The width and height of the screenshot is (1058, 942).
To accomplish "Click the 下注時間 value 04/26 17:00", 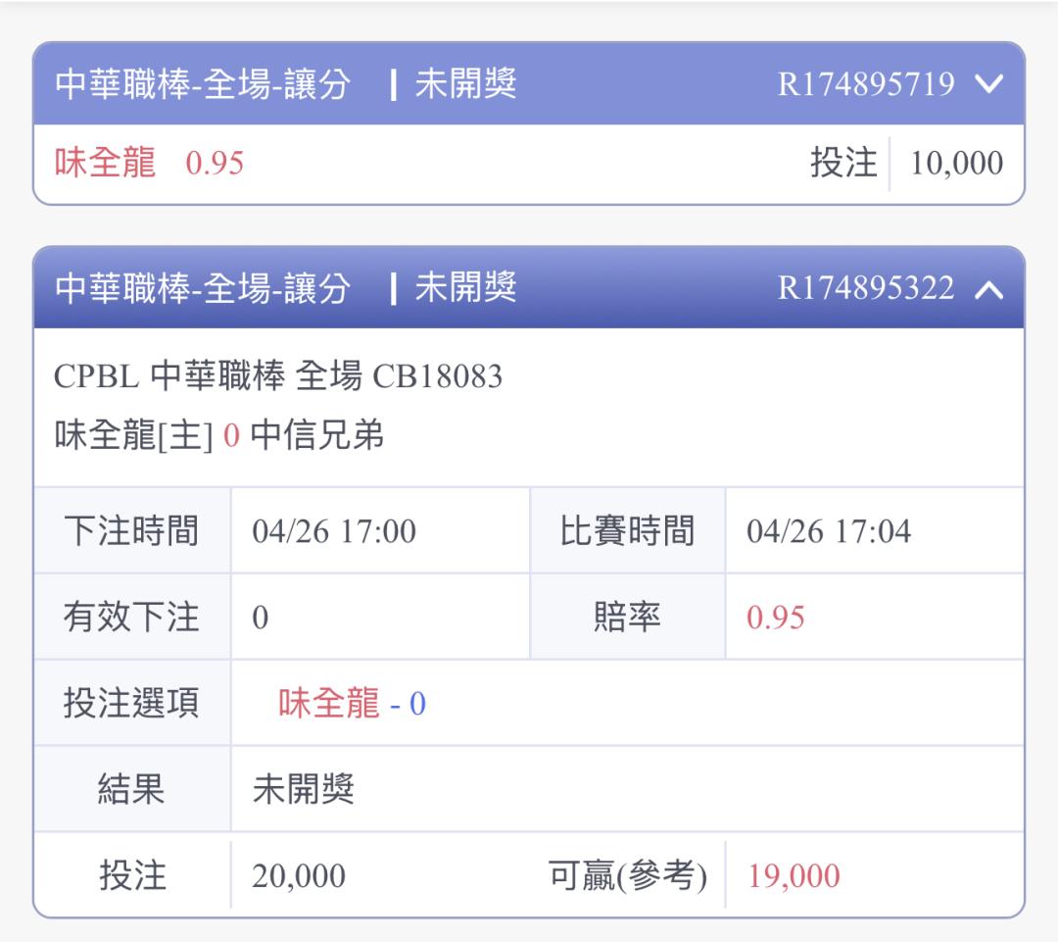I will 334,531.
